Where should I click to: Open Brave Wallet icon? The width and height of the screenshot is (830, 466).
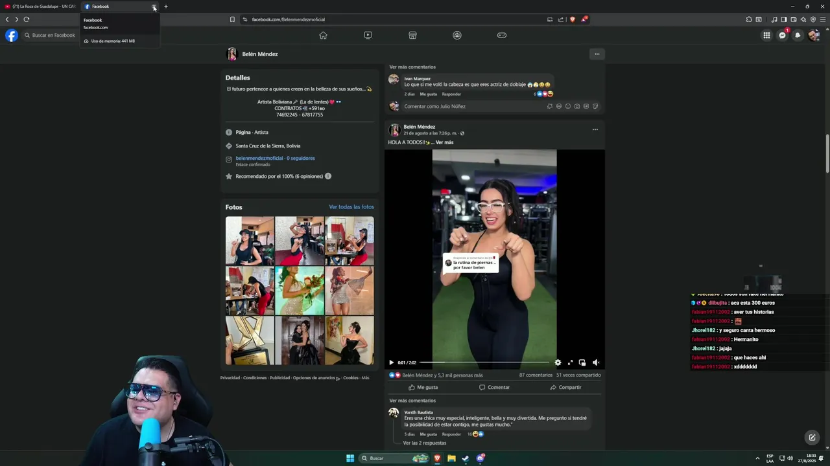[x=793, y=19]
